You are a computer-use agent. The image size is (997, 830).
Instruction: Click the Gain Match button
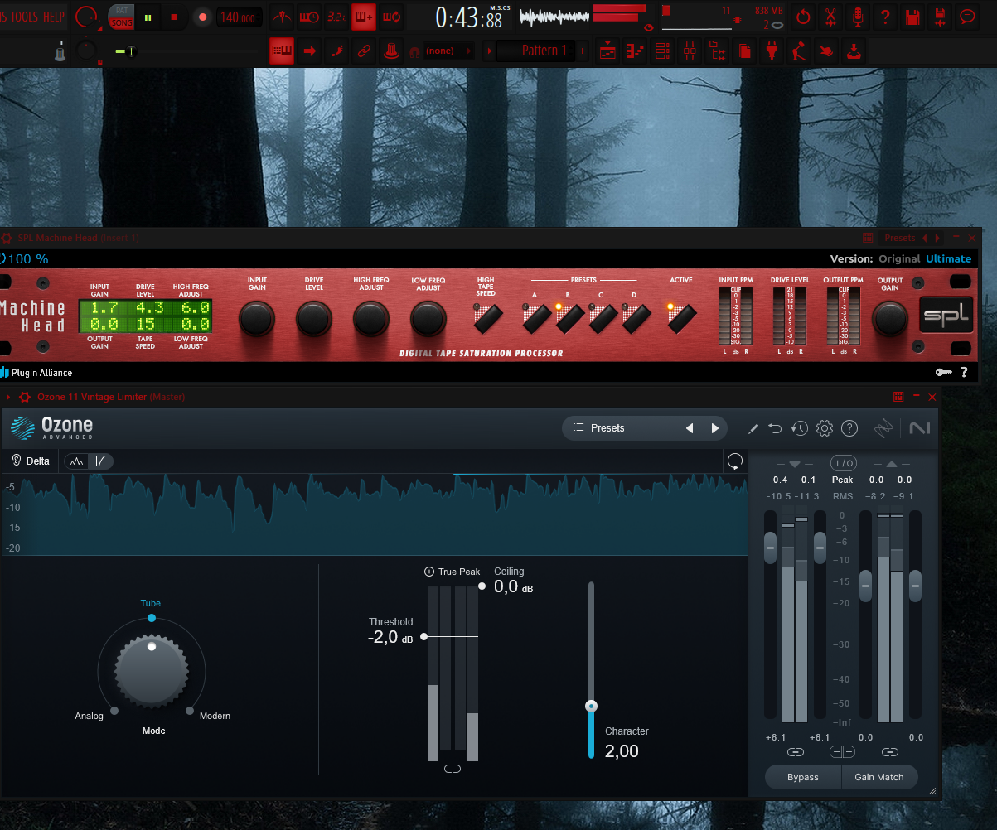click(879, 777)
